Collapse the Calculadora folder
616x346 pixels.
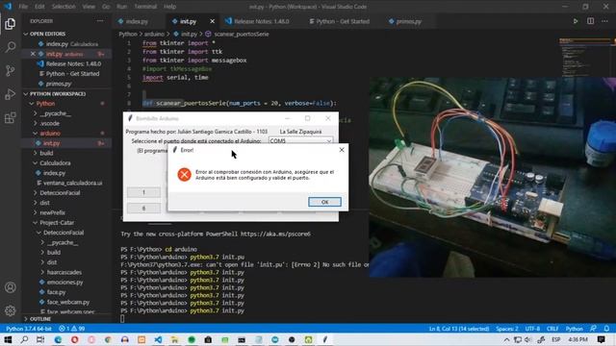click(x=55, y=162)
